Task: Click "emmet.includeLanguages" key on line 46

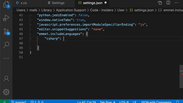Action: click(x=59, y=34)
